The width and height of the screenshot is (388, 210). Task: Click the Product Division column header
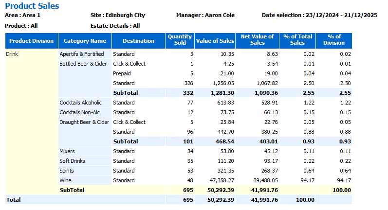point(31,41)
